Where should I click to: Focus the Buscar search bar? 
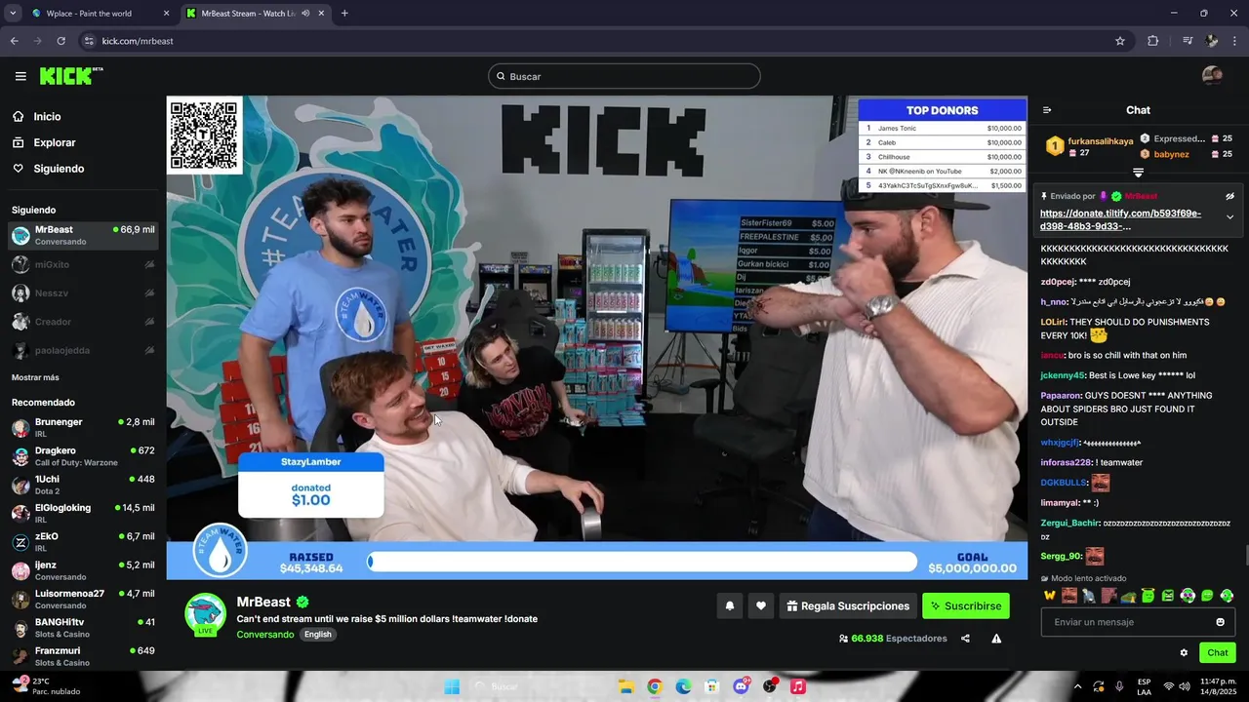pyautogui.click(x=624, y=76)
